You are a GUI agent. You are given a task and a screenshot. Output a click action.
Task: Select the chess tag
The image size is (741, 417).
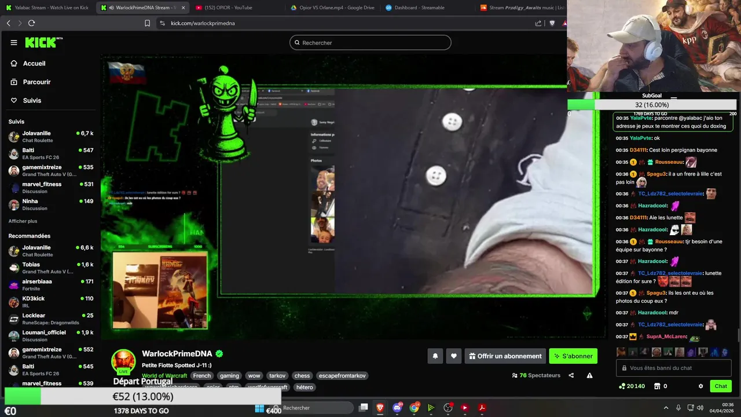click(302, 376)
